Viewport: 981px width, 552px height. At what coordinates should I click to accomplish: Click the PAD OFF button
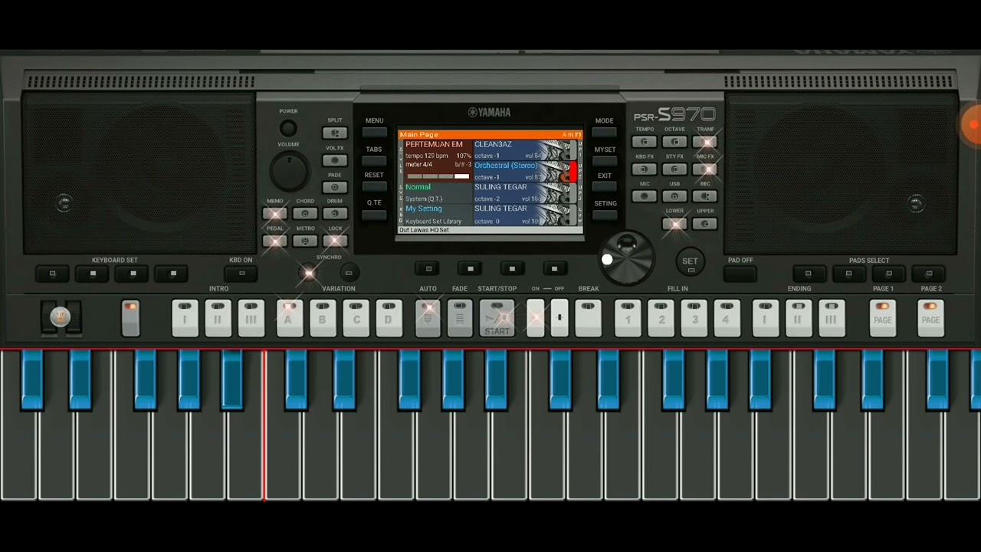[x=740, y=273]
